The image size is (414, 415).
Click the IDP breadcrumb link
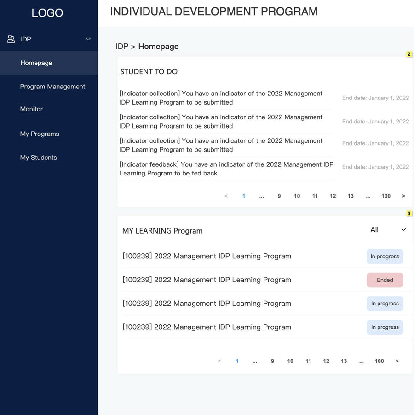121,46
